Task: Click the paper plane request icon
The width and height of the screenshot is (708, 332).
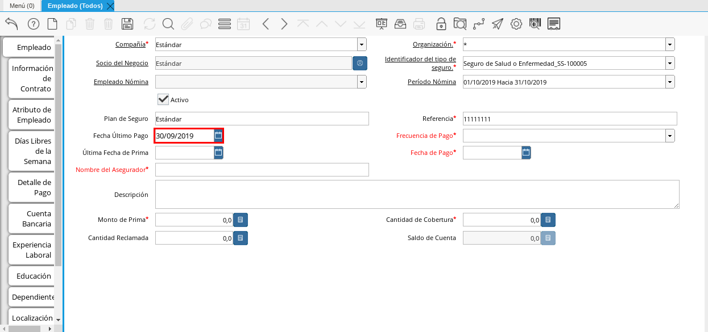Action: pos(498,24)
